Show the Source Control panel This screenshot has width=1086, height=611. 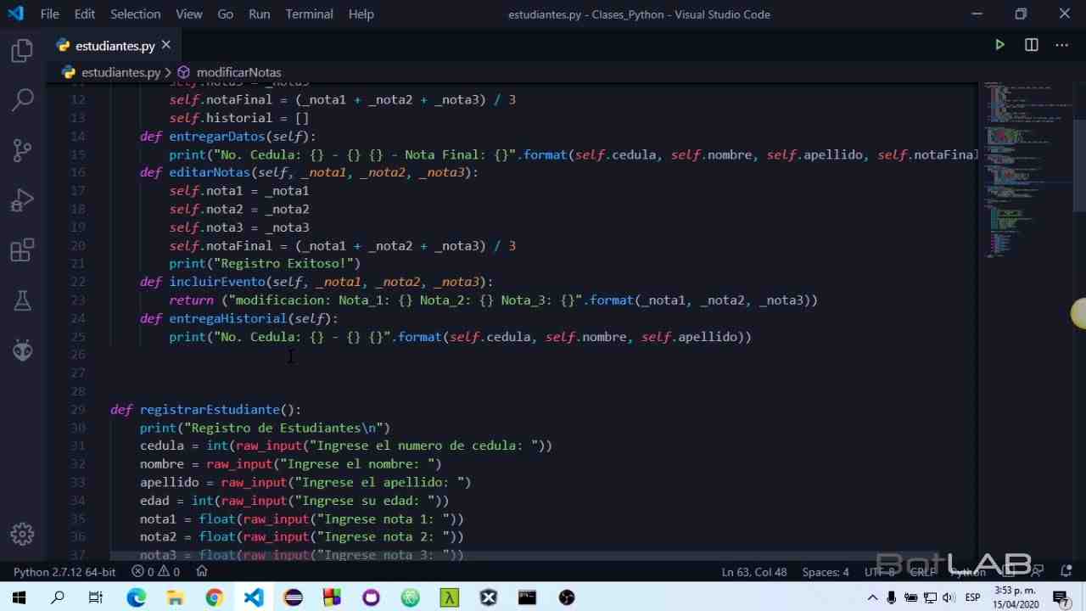[x=23, y=150]
